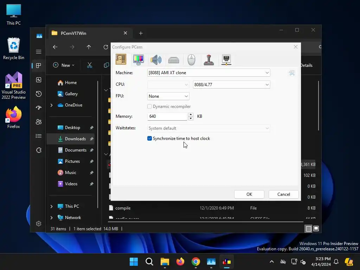Open the display settings tab with monitor icon

click(139, 59)
